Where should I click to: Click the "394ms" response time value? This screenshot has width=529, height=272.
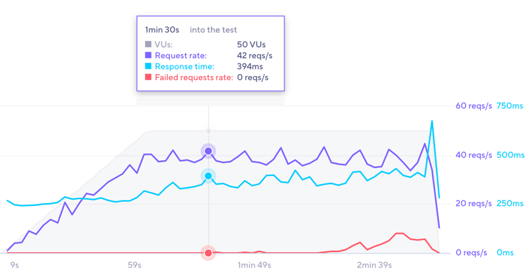[249, 66]
